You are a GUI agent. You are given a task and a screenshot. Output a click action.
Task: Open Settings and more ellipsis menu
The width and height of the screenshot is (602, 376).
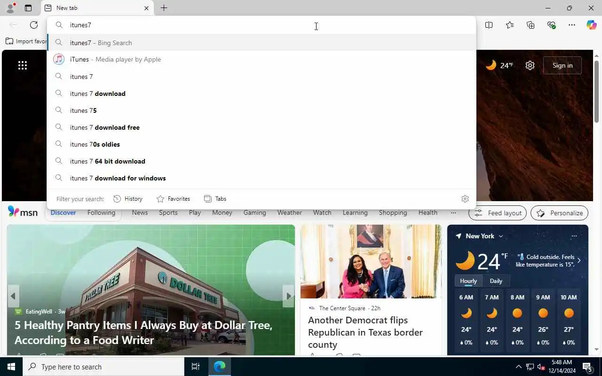[572, 25]
